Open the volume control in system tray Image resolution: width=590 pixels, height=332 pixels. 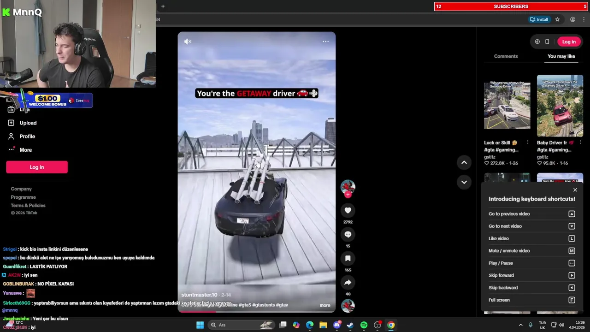pyautogui.click(x=561, y=325)
